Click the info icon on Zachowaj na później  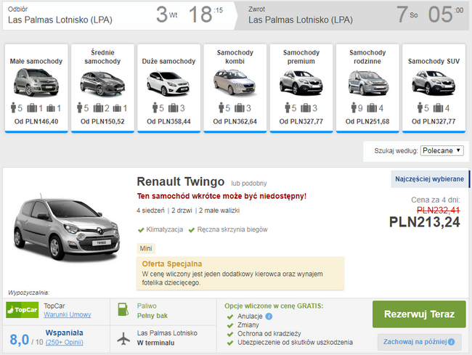pos(451,342)
